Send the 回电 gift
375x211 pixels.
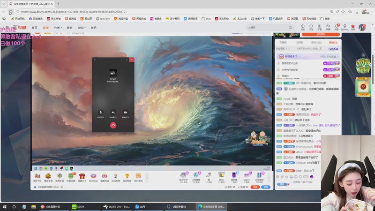pos(221,177)
